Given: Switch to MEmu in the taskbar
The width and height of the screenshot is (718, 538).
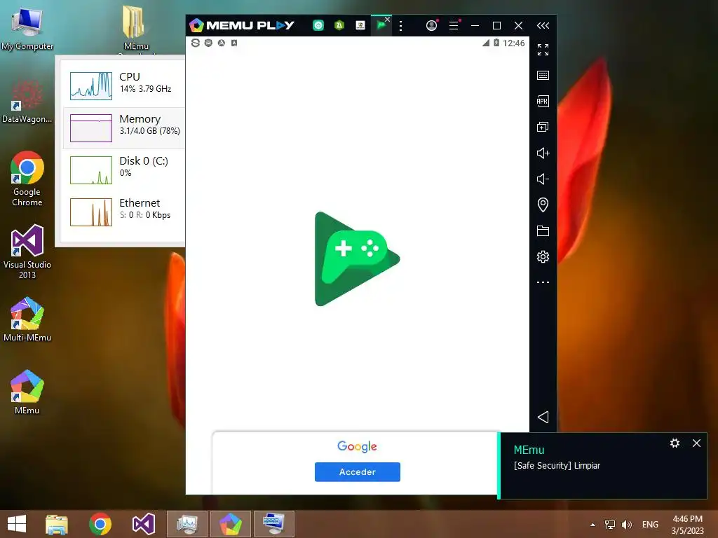Looking at the screenshot, I should click(x=231, y=524).
